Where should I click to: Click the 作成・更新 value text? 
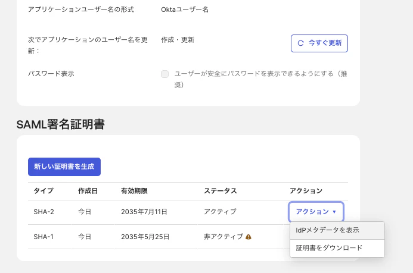tap(178, 40)
